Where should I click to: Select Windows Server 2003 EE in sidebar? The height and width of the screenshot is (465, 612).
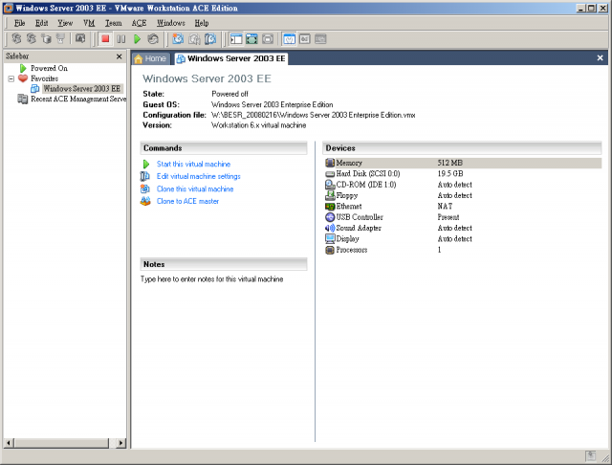(82, 89)
